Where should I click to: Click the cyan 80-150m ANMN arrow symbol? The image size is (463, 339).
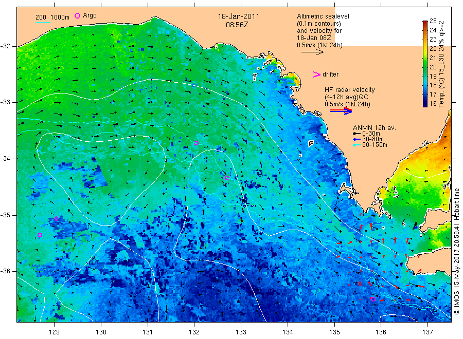[357, 145]
